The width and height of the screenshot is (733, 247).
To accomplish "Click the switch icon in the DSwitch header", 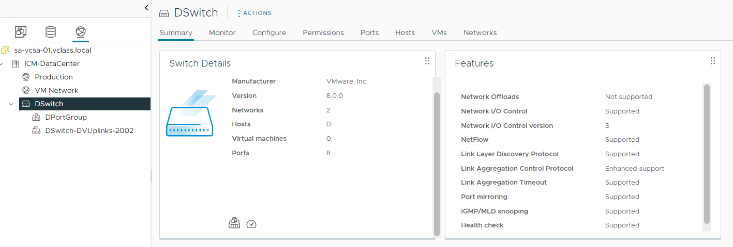I will point(164,13).
